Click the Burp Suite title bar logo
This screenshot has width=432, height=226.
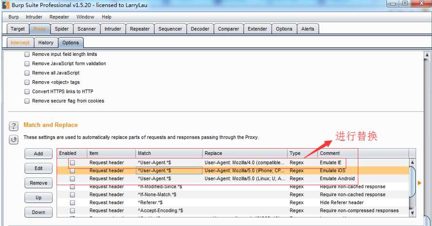5,4
